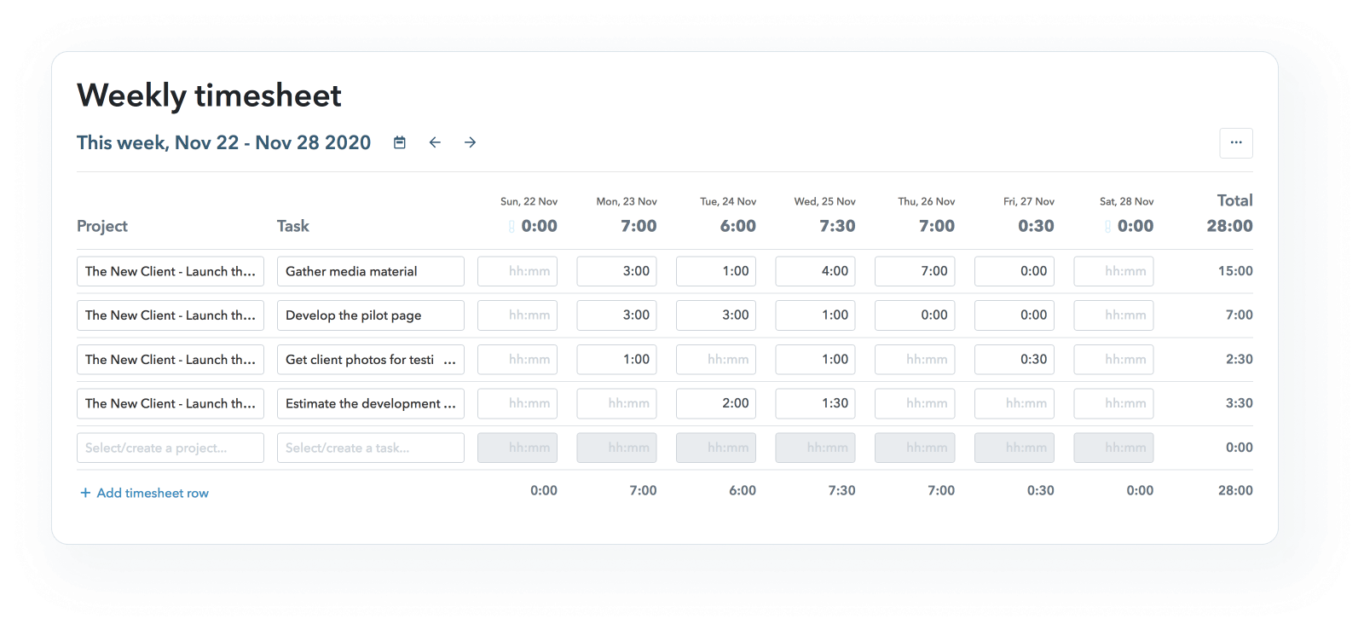The height and width of the screenshot is (630, 1364).
Task: Edit Thursday 7:00 entry for Gather media material
Action: (x=915, y=271)
